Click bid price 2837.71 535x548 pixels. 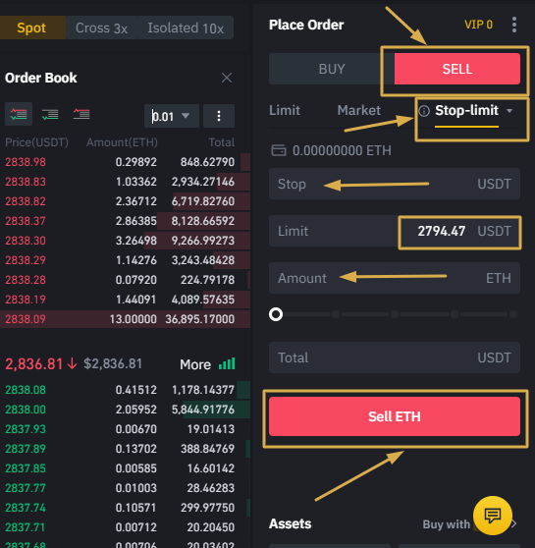pyautogui.click(x=26, y=526)
